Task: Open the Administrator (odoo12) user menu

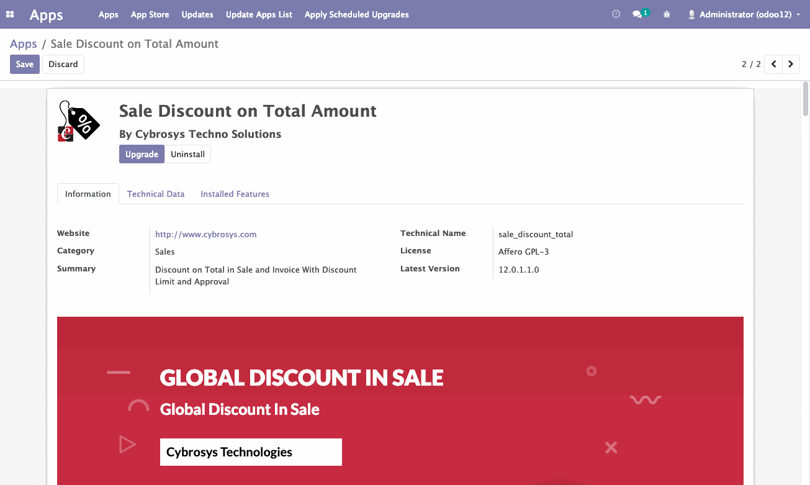Action: click(744, 14)
